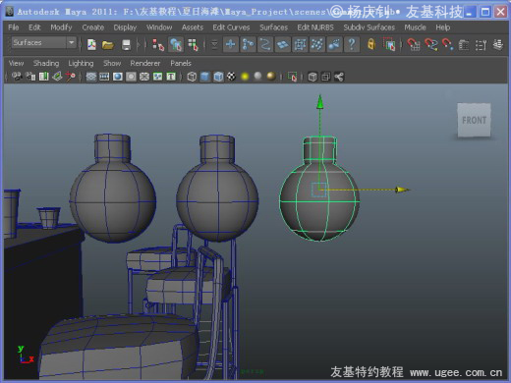
Task: Open the Surfaces menu set dropdown
Action: tap(44, 42)
